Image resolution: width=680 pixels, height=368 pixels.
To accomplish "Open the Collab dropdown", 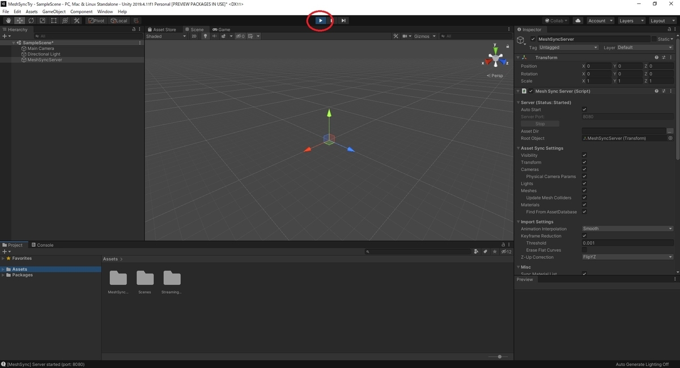I will click(x=557, y=21).
